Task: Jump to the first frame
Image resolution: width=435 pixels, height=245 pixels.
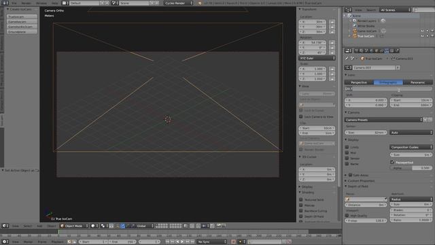Action: [x=167, y=242]
